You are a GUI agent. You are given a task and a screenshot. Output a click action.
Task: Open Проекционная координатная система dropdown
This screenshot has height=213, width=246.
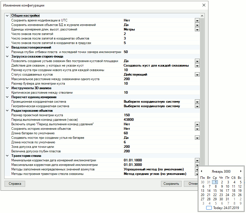pos(197,102)
